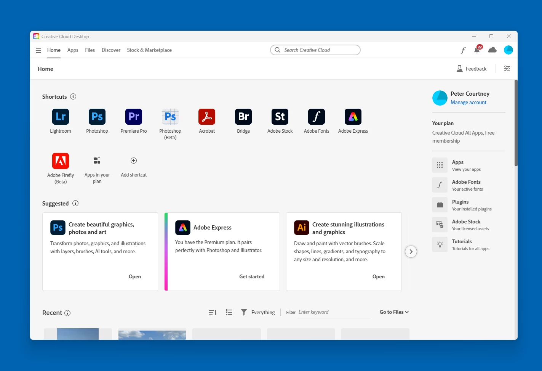Open the first recent file thumbnail
The height and width of the screenshot is (371, 542).
click(78, 334)
